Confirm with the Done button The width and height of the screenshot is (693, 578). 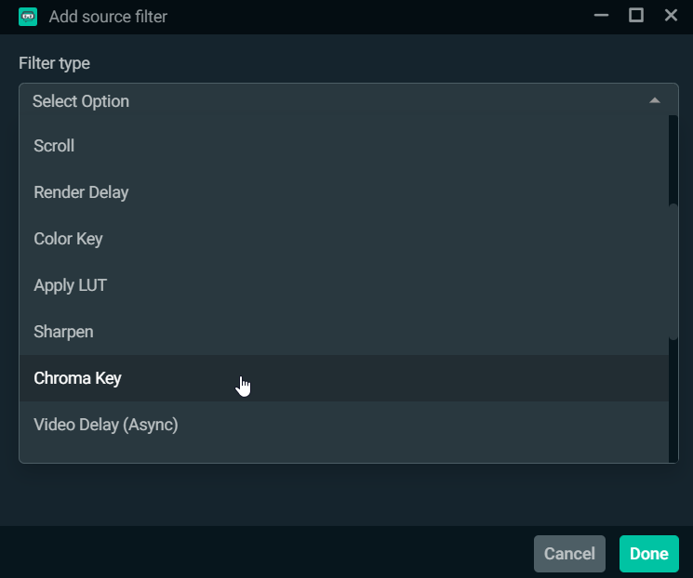648,554
